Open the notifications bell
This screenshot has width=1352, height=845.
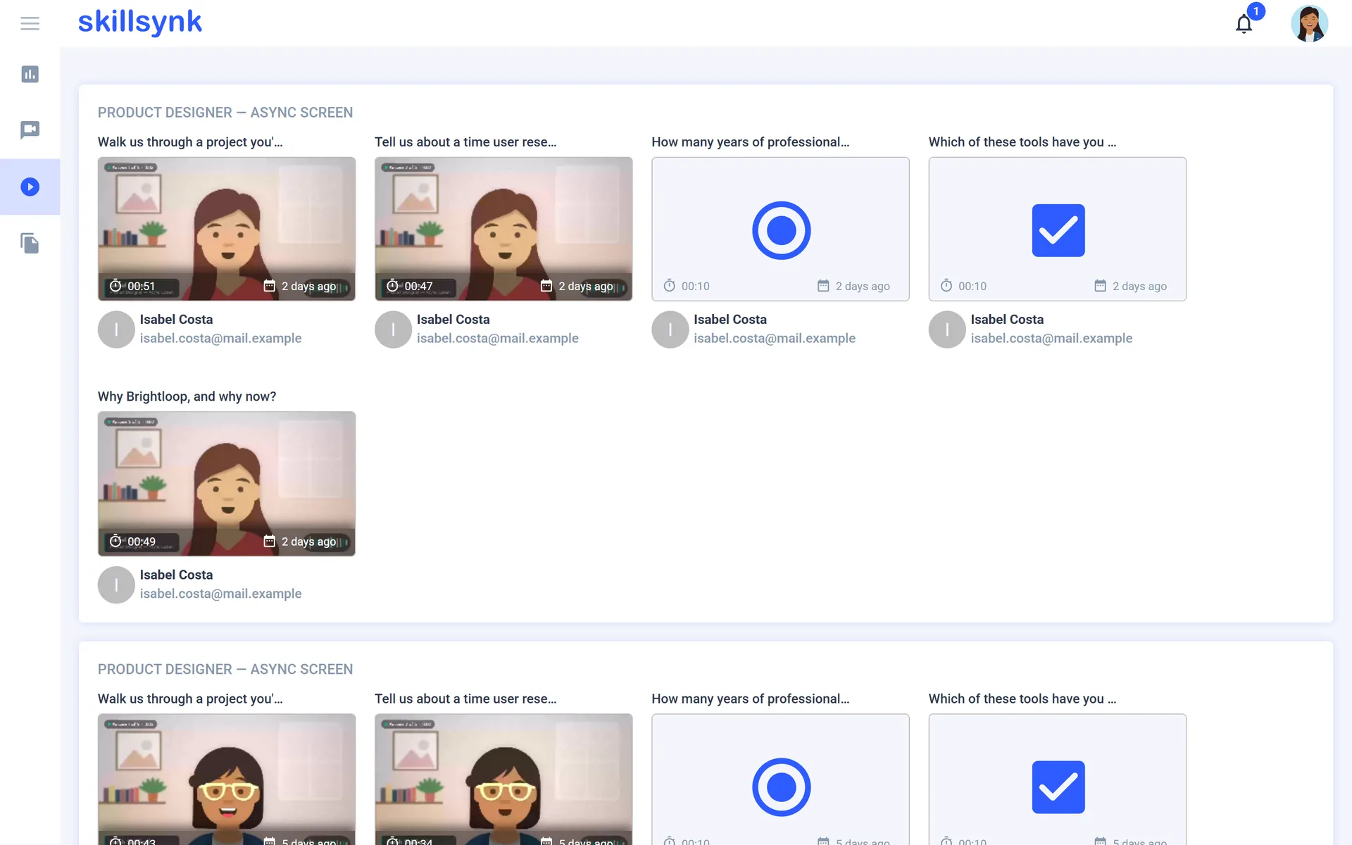pyautogui.click(x=1244, y=24)
